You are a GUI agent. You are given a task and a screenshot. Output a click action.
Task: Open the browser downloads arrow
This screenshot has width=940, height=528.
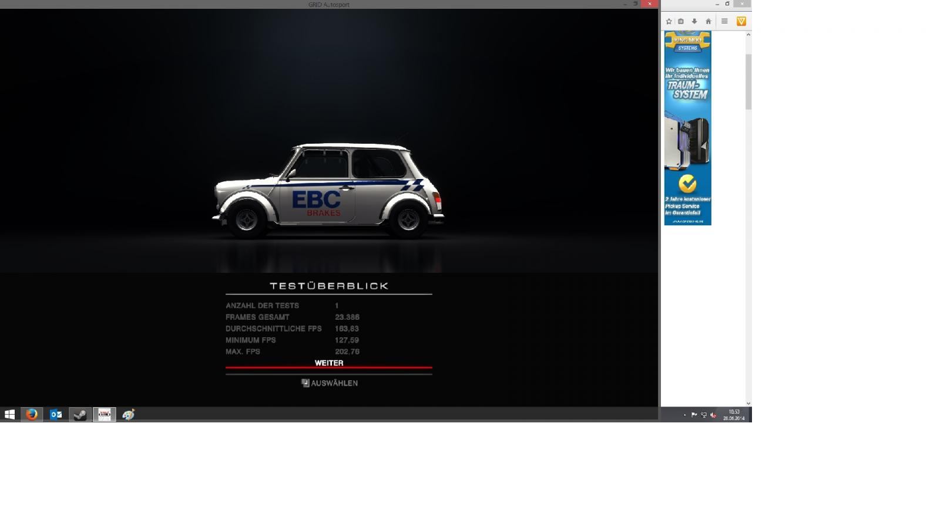coord(694,21)
